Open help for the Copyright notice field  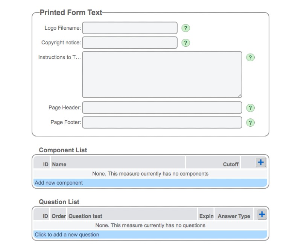pyautogui.click(x=185, y=42)
